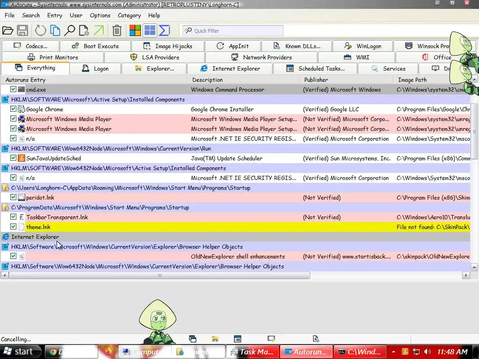Uncheck the peridot.lnk entry
This screenshot has width=479, height=359.
[13, 197]
